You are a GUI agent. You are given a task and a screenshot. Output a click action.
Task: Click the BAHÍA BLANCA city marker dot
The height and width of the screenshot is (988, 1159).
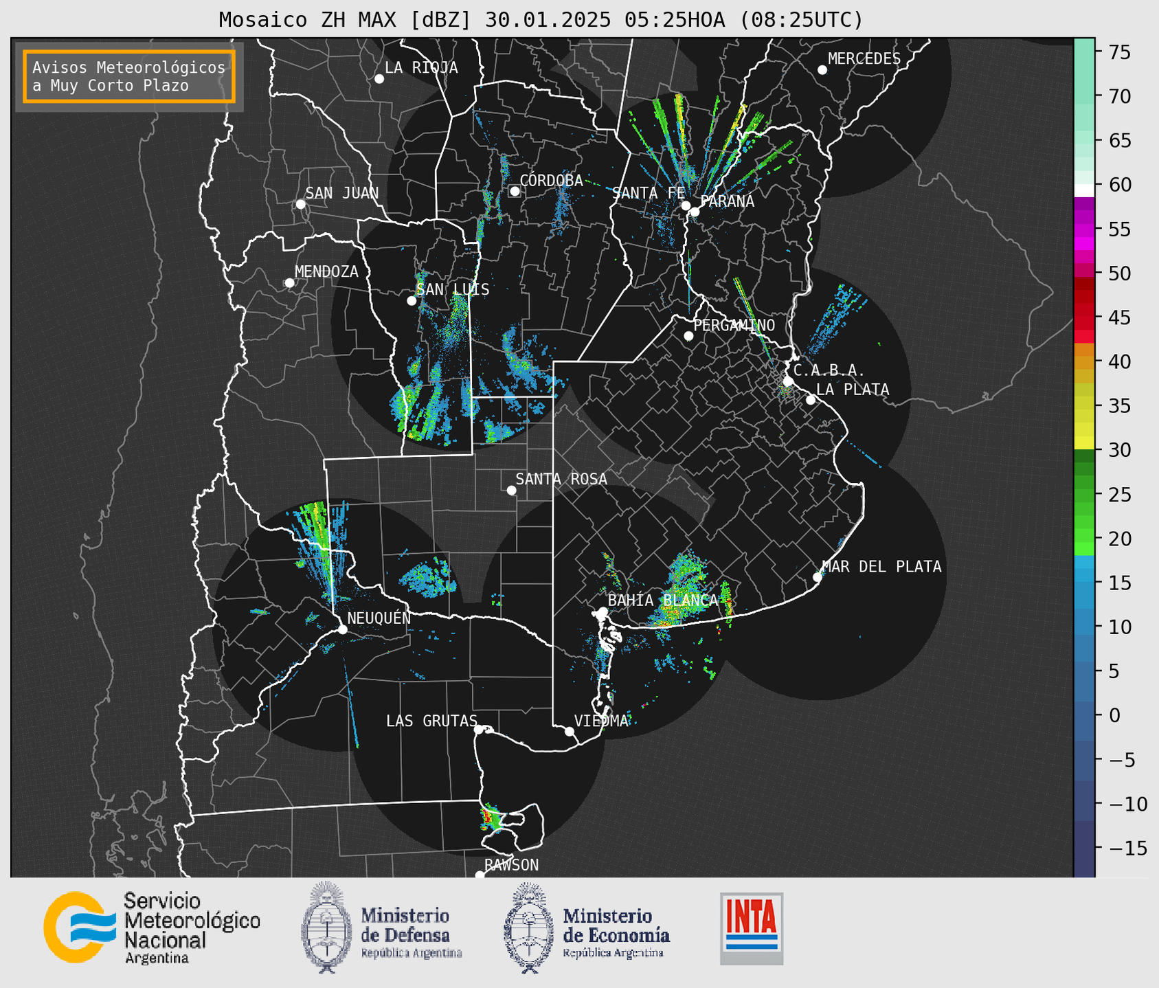click(x=603, y=611)
